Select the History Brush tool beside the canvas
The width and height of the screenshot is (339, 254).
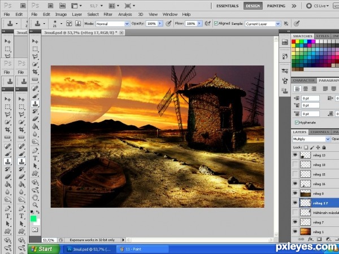click(35, 111)
